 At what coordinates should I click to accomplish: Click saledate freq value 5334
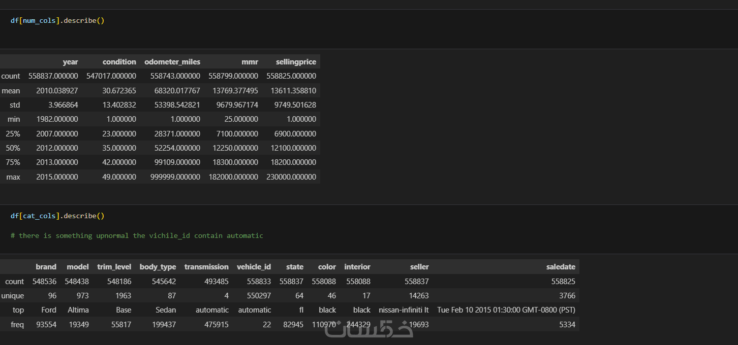(x=567, y=325)
